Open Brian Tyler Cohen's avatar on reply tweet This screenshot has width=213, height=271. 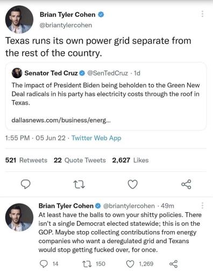coord(19,217)
